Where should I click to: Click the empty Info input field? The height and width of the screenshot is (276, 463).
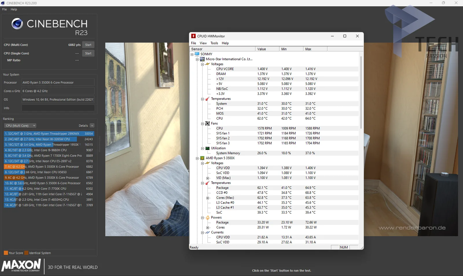(x=58, y=108)
